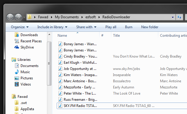This screenshot has width=187, height=114.
Task: Select Job Opportunity at ... file
Action: click(80, 69)
